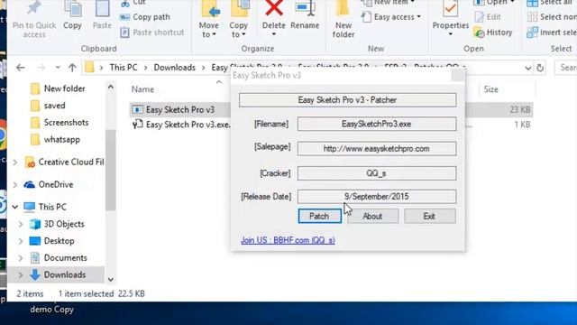Screen dimensions: 577x325
Task: Expand the Creative Cloud Files node
Action: pyautogui.click(x=15, y=162)
